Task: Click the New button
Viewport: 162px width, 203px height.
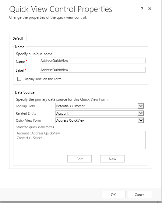Action: pyautogui.click(x=112, y=159)
